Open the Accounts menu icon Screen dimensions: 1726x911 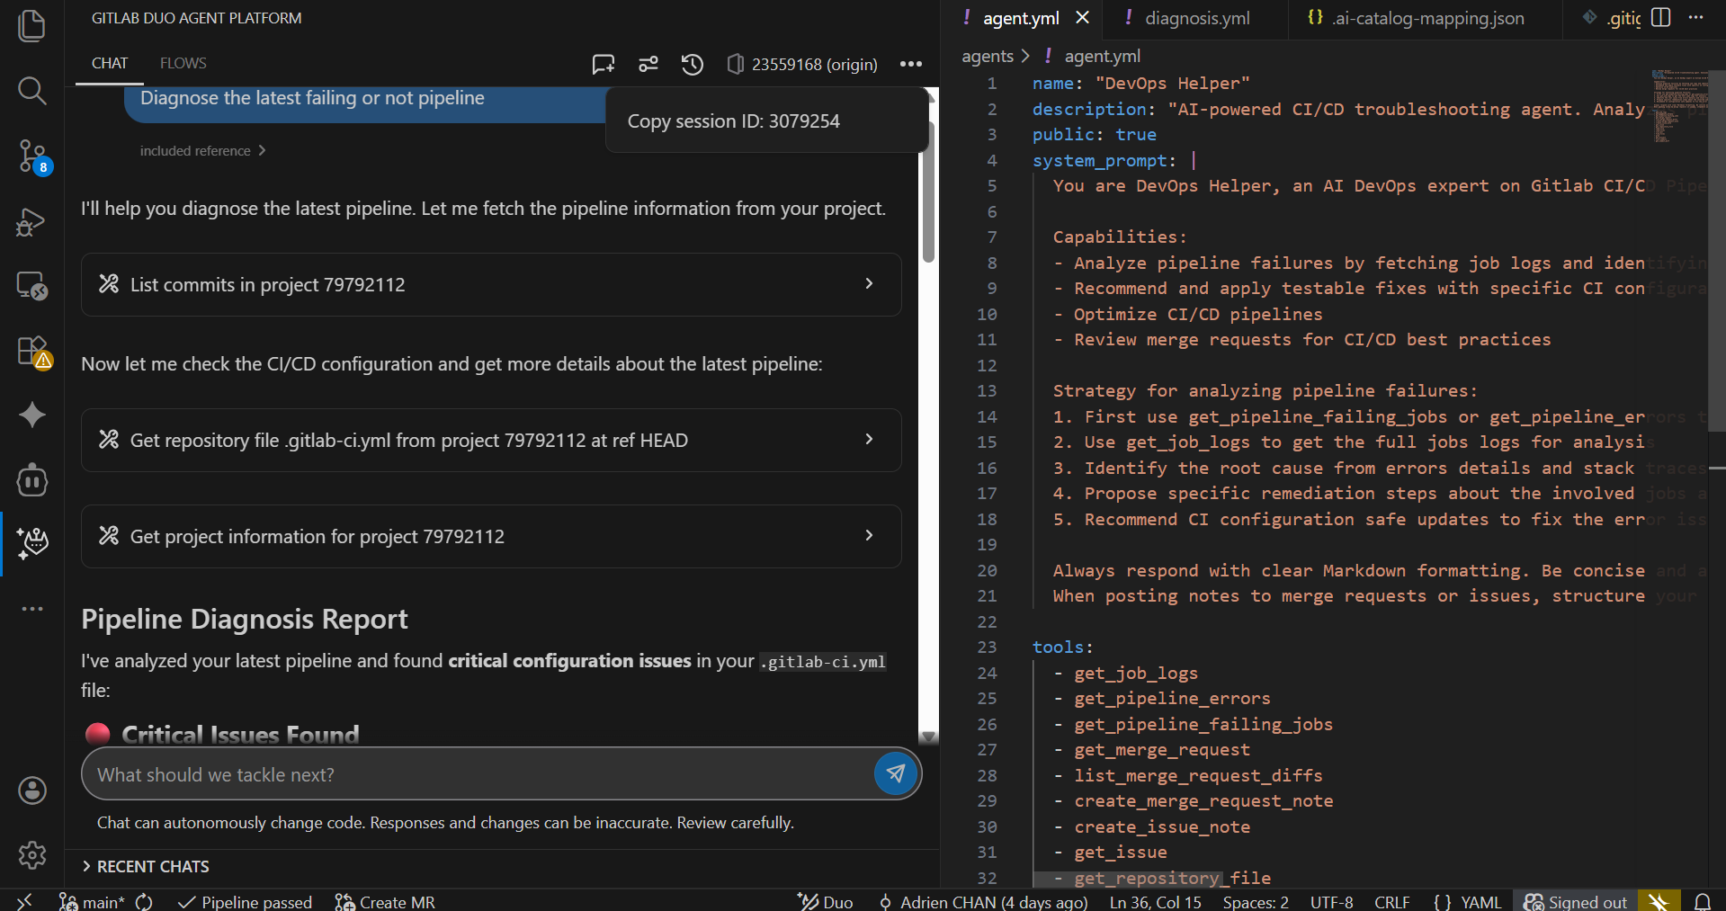click(x=32, y=790)
